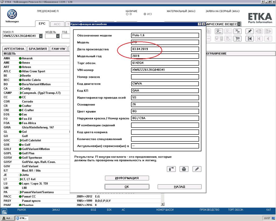The width and height of the screenshot is (276, 221).
Task: Click the pencil edit icon
Action: point(197,169)
